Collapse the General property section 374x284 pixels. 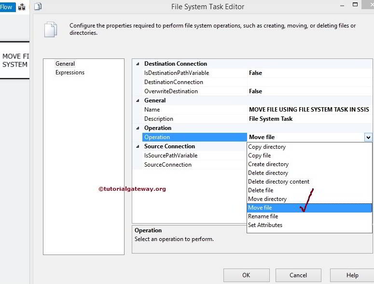(x=138, y=101)
